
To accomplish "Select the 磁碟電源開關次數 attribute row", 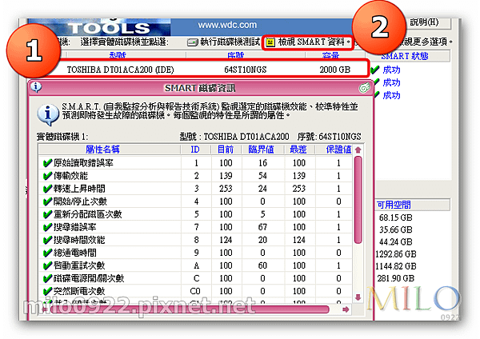I will click(195, 279).
